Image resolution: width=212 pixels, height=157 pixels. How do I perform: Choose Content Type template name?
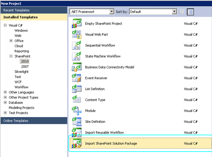tap(95, 100)
